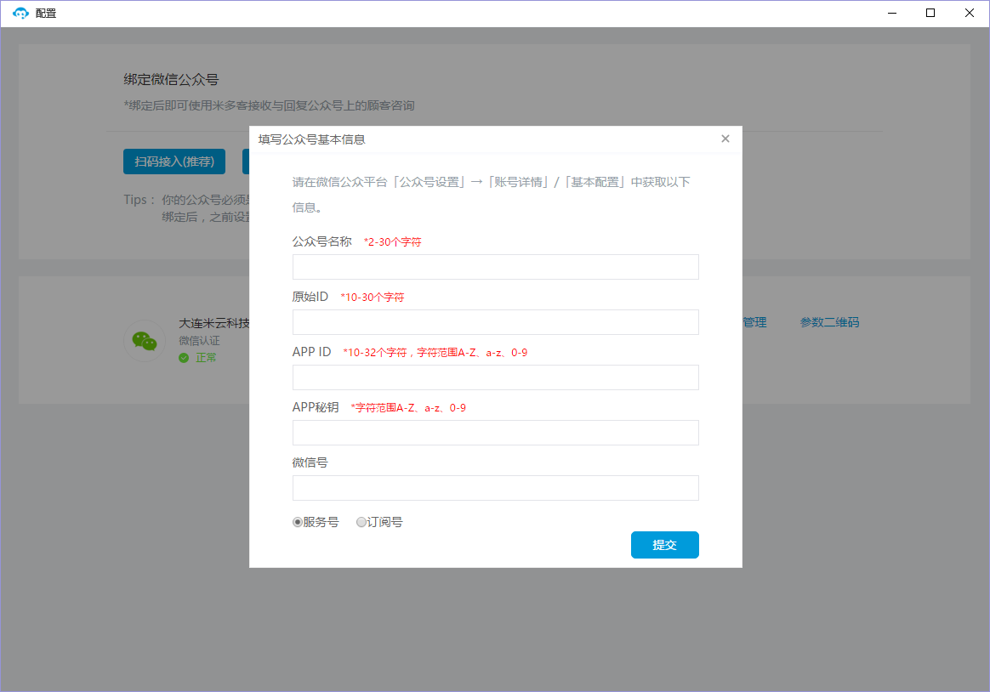This screenshot has height=692, width=990.
Task: Select the 订阅号 radio button
Action: pyautogui.click(x=361, y=522)
